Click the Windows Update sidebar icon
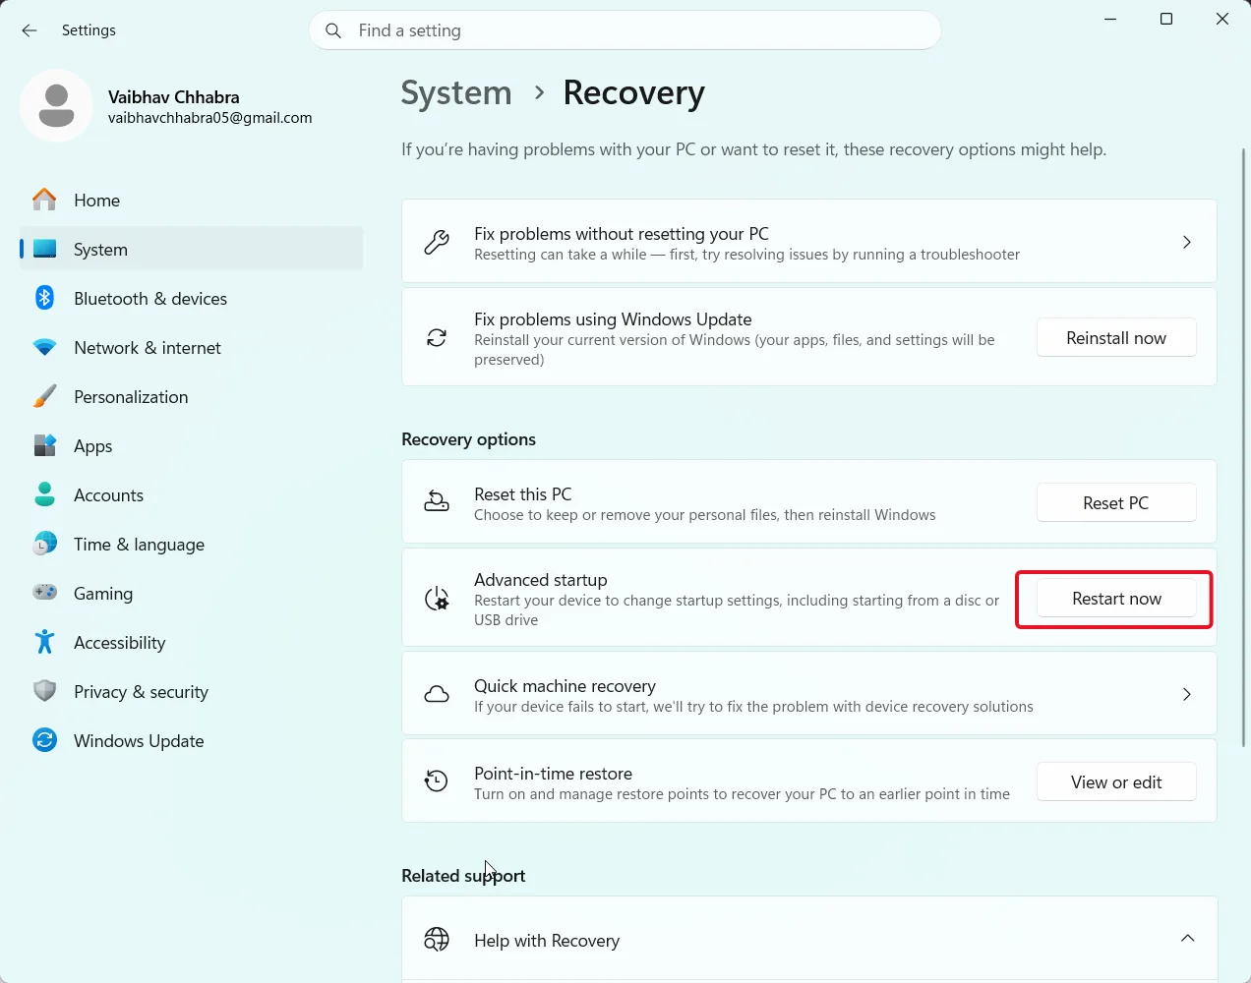1251x983 pixels. point(45,740)
